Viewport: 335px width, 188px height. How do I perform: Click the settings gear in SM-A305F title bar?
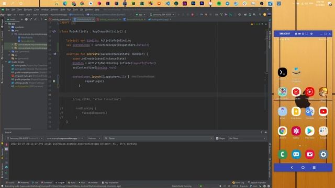[x=311, y=33]
